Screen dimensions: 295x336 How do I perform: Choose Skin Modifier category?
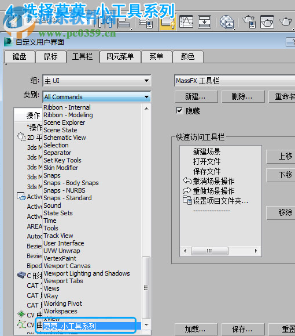coord(61,168)
